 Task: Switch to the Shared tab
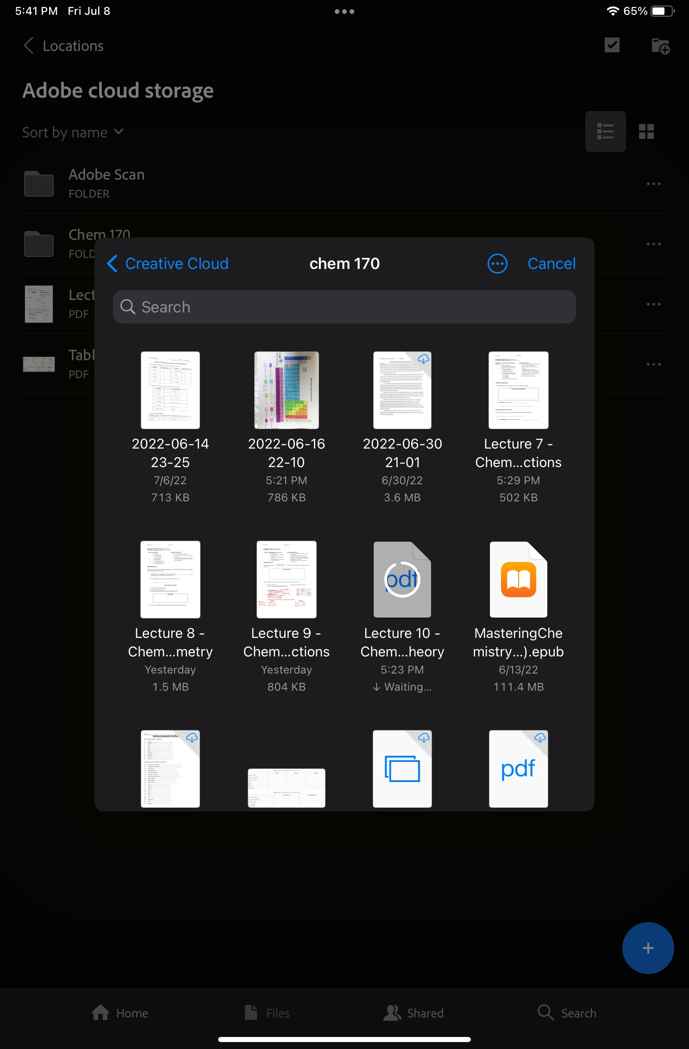[413, 1013]
